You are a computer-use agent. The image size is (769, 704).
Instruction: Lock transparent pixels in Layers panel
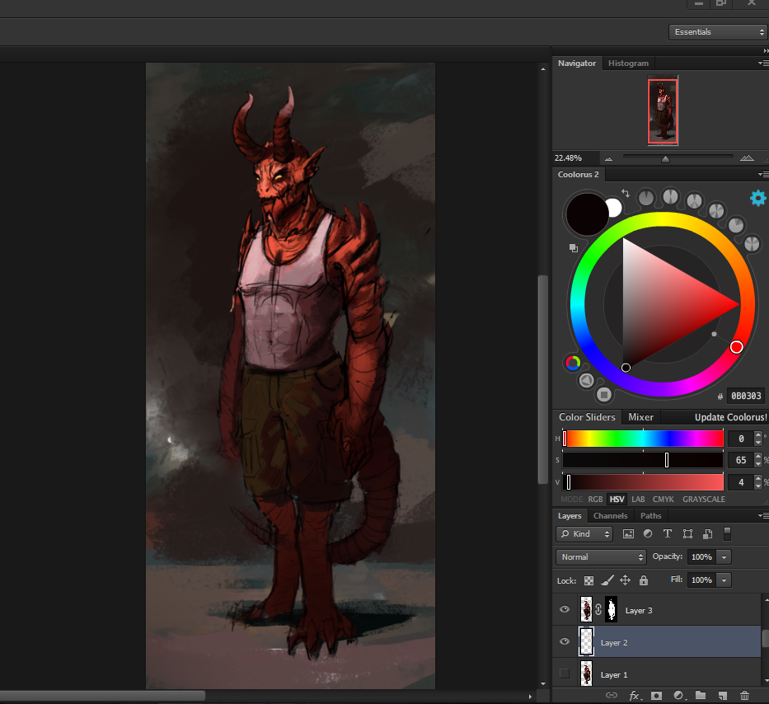(589, 580)
